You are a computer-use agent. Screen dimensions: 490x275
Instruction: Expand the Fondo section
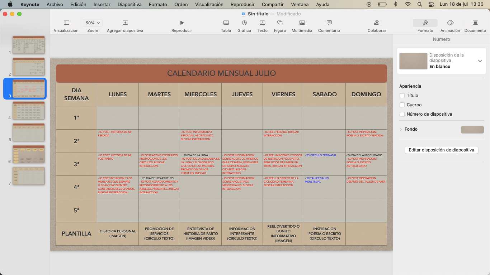pos(401,129)
